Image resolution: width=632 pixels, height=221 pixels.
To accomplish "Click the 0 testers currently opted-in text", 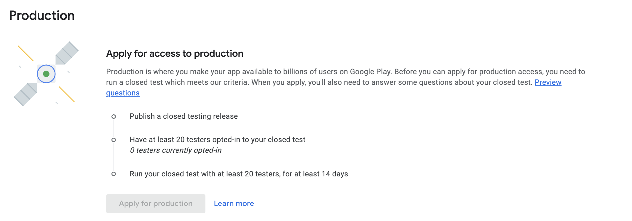I will pos(175,150).
